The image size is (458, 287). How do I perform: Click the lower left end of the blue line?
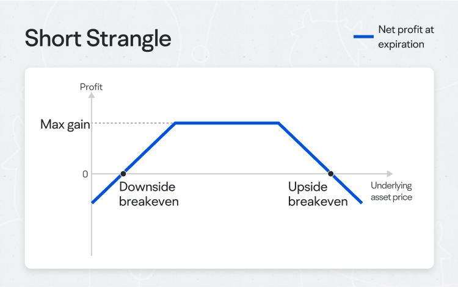point(93,202)
